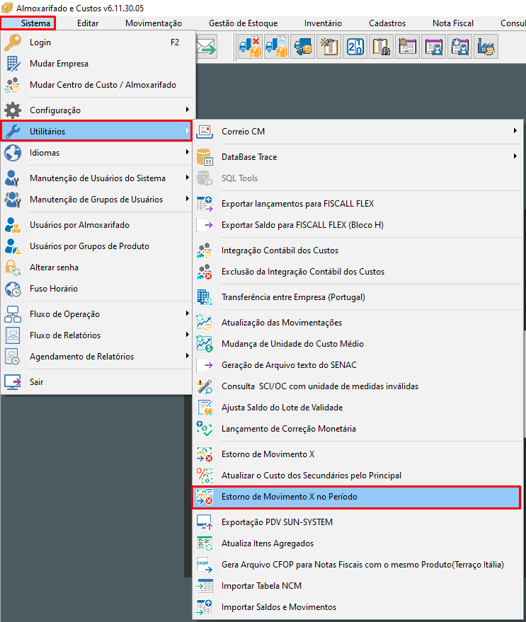Expand the DataBase Trace submenu arrow
526x622 pixels.
pos(515,156)
